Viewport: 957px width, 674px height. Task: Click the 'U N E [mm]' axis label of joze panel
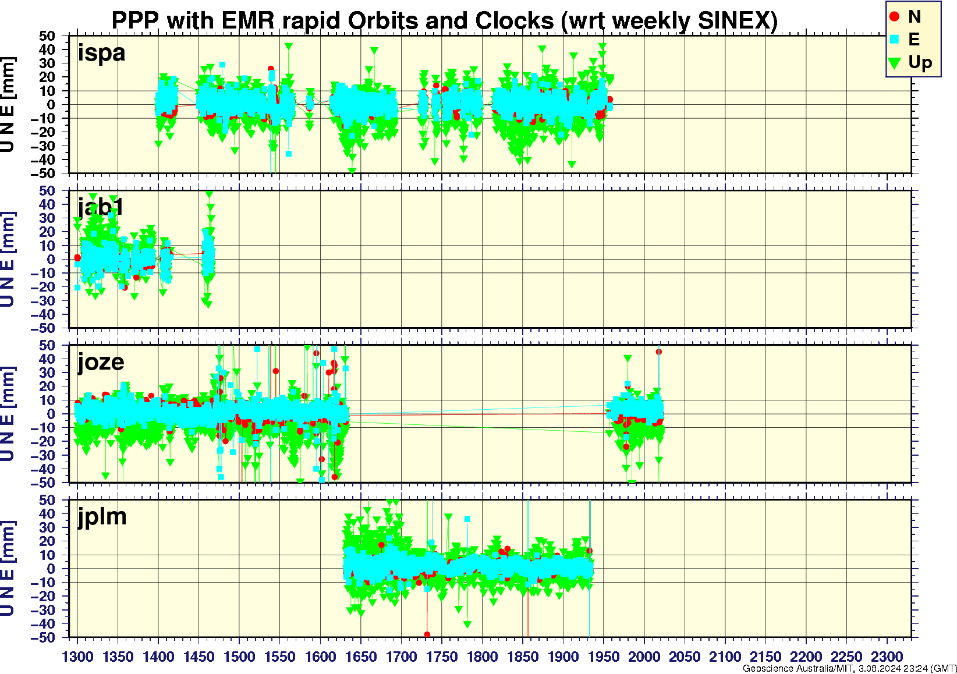[8, 414]
